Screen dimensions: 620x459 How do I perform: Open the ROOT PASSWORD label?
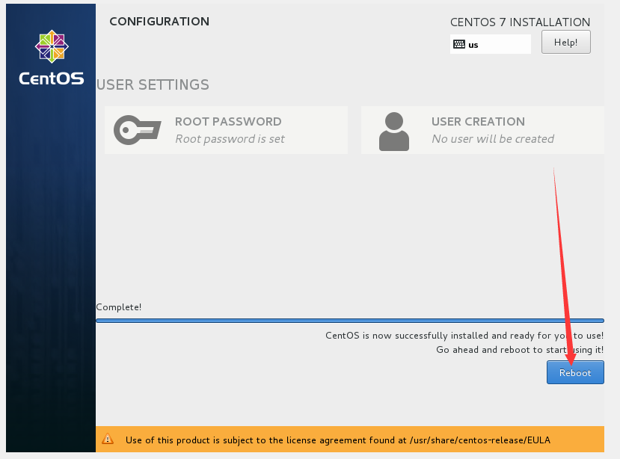pyautogui.click(x=228, y=121)
